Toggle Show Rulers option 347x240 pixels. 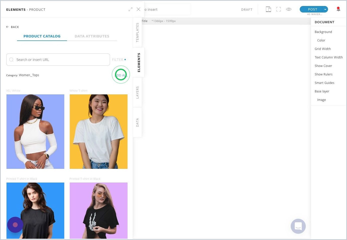point(323,74)
